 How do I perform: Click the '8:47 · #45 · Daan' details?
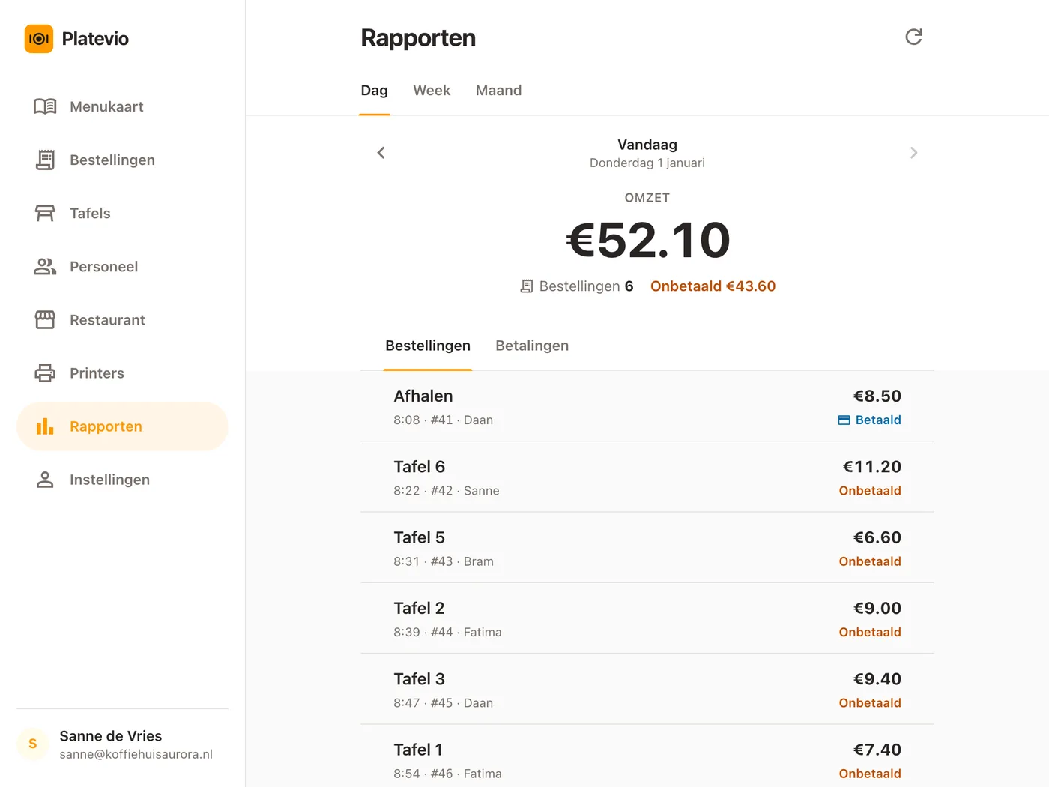click(443, 703)
